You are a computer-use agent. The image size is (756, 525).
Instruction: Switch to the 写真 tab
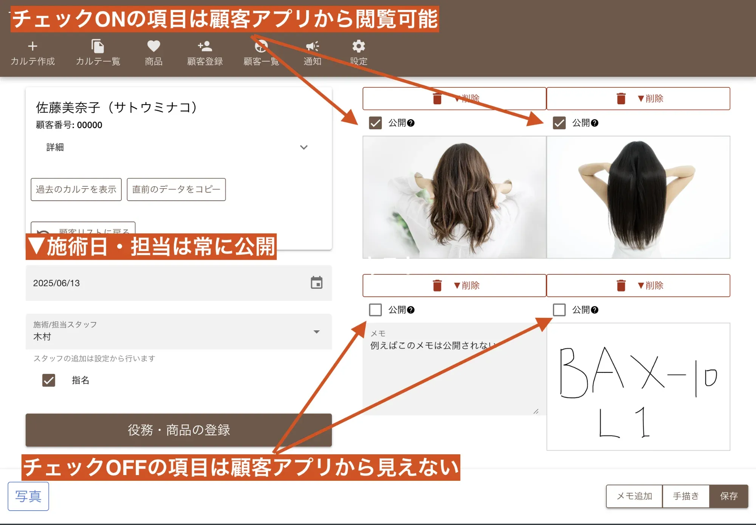28,496
